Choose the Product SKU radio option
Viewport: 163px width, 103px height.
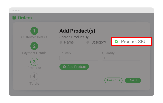pyautogui.click(x=116, y=42)
